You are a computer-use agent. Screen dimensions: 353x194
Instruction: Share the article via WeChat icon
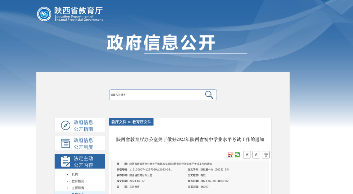pyautogui.click(x=237, y=155)
